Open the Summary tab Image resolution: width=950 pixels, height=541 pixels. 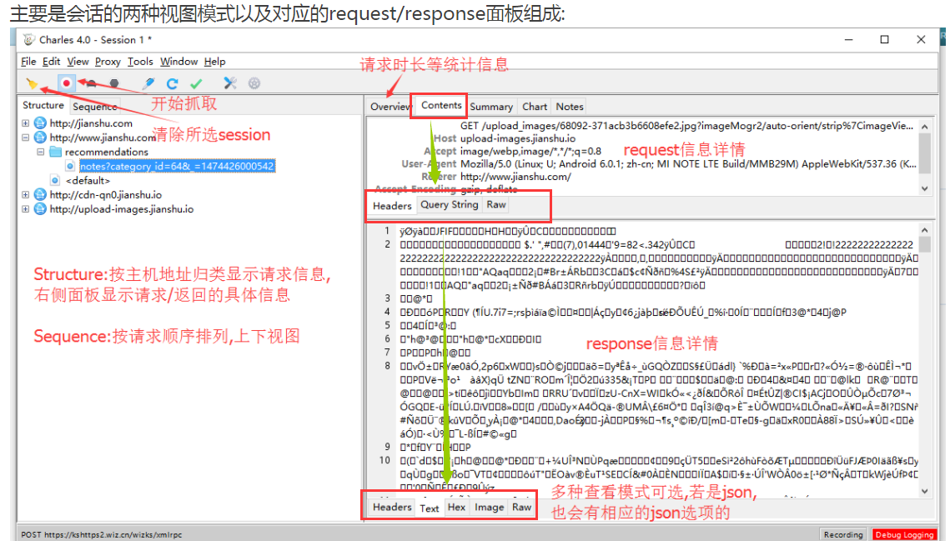[x=490, y=107]
